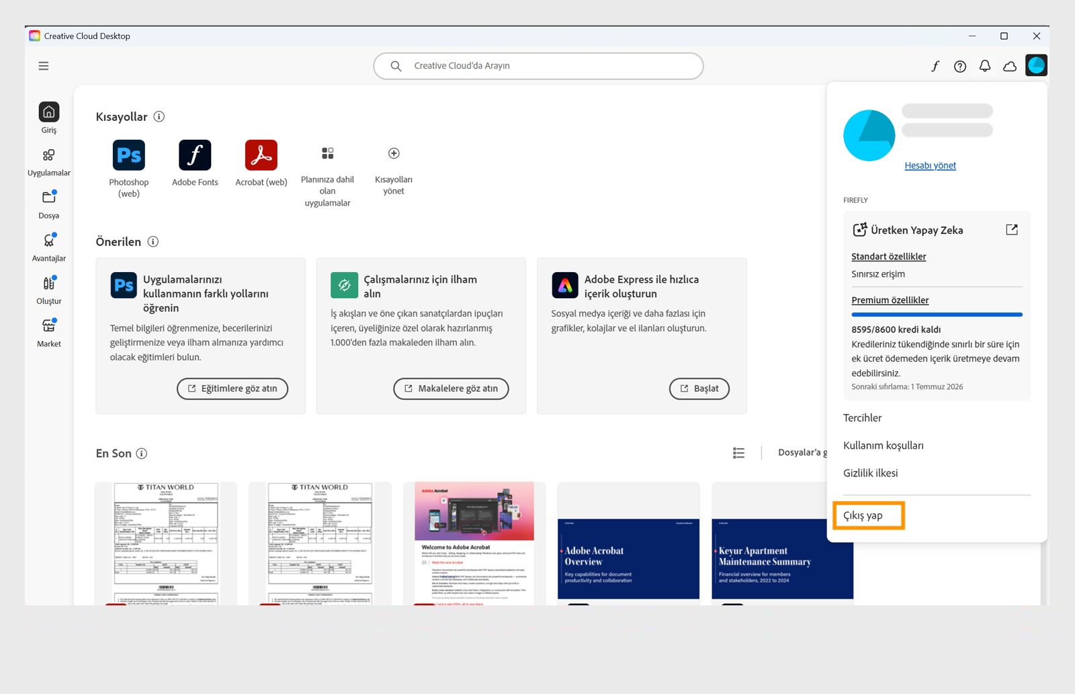Click Başlat button
Viewport: 1075px width, 694px height.
[699, 388]
